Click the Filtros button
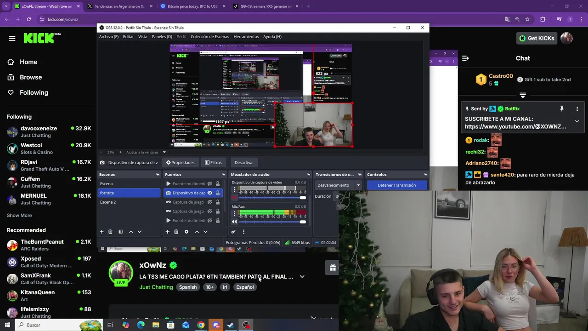 pyautogui.click(x=213, y=162)
